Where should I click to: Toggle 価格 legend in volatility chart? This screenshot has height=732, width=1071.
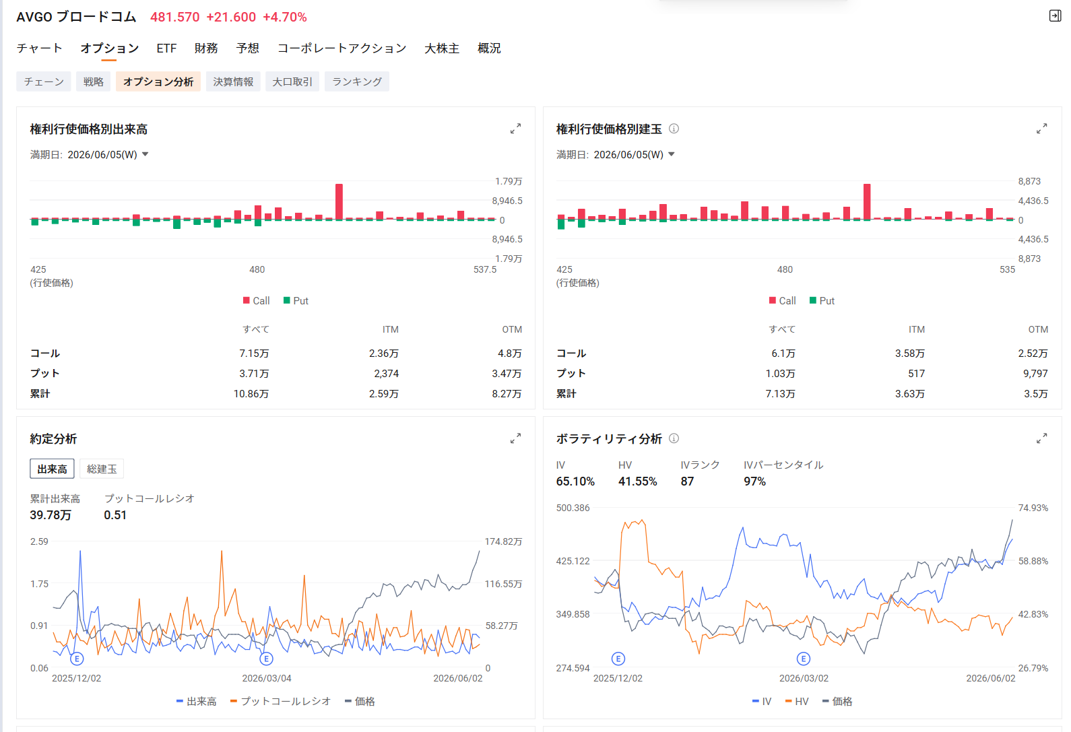(837, 701)
